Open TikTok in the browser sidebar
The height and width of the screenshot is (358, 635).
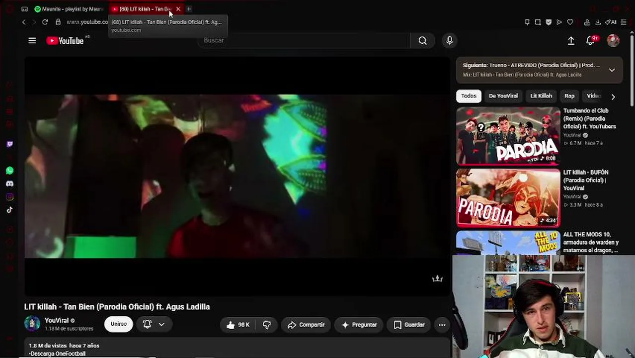9,209
